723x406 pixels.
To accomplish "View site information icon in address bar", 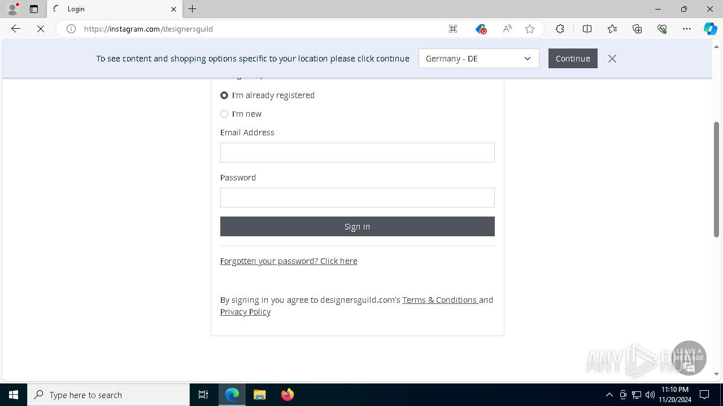I will 71,29.
